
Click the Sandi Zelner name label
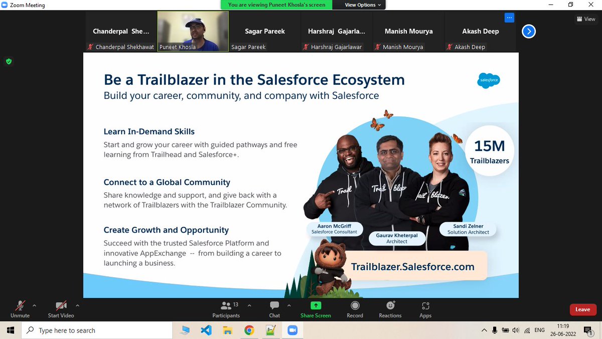tap(468, 229)
